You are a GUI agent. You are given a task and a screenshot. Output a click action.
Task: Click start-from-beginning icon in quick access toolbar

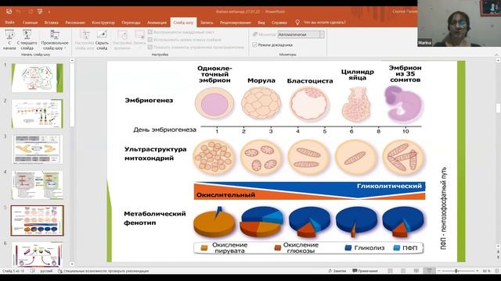(40, 12)
